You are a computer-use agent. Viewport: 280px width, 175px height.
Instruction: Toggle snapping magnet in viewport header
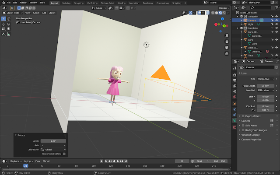pyautogui.click(x=117, y=8)
